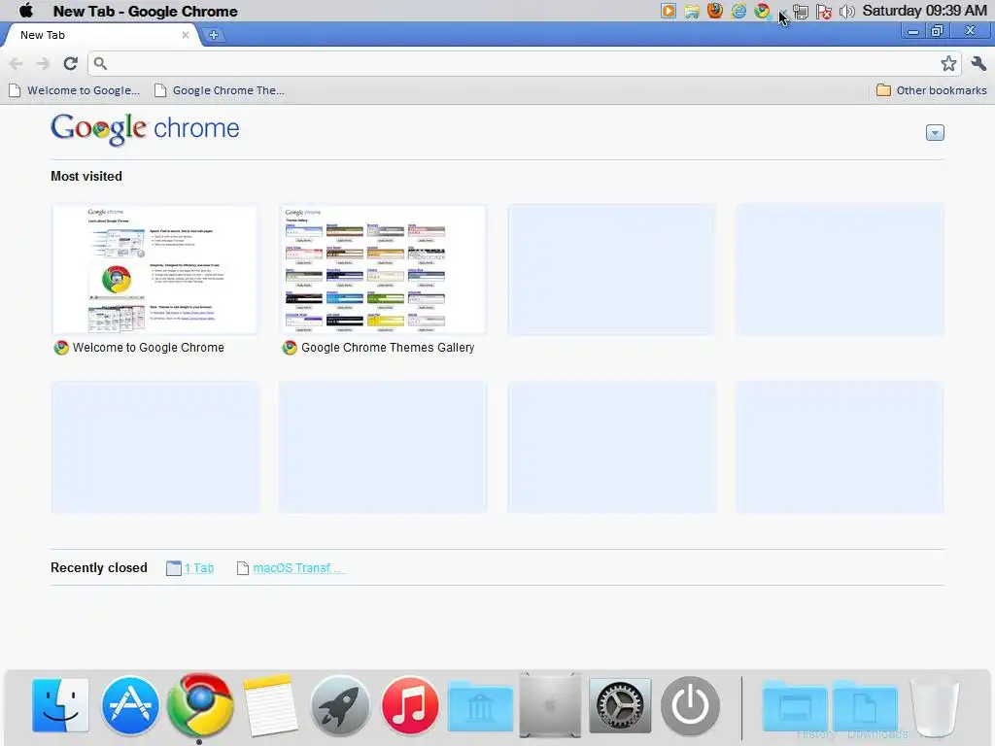This screenshot has width=995, height=746.
Task: Click the Forward navigation arrow
Action: click(x=43, y=63)
